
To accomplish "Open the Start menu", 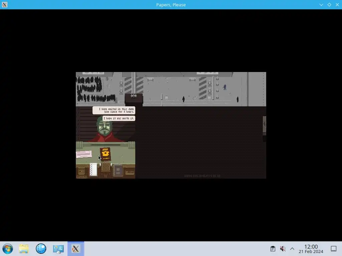I will click(8, 249).
